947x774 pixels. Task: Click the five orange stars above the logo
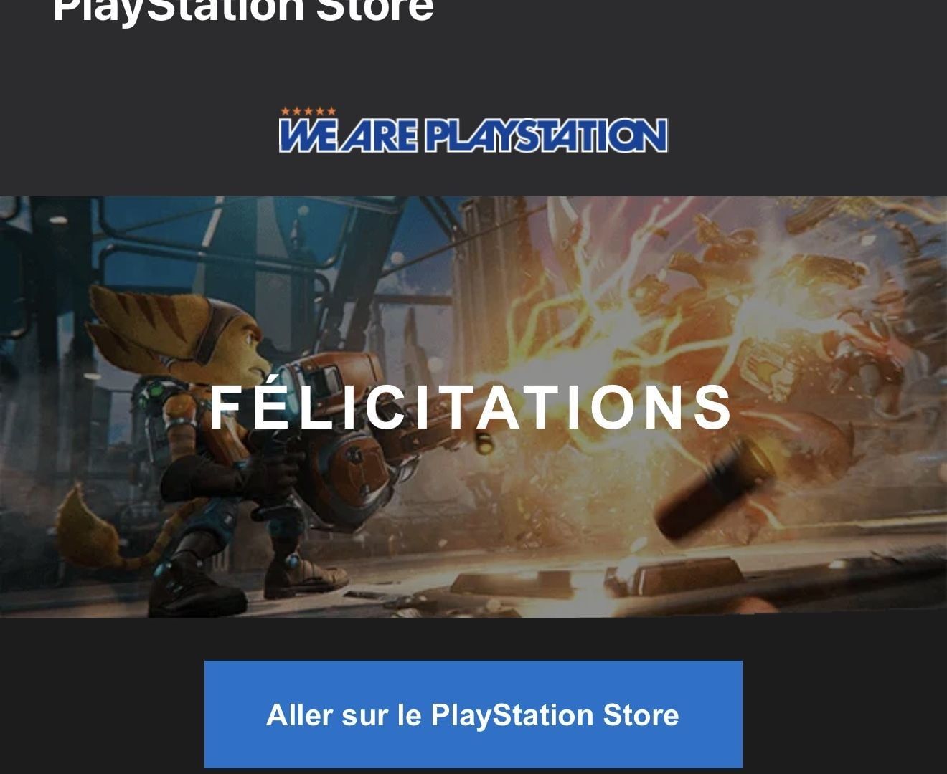[308, 111]
